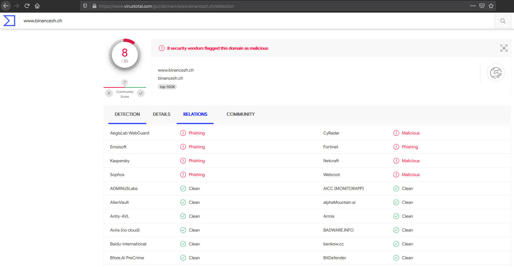Click the search magnifier icon

pos(503,21)
